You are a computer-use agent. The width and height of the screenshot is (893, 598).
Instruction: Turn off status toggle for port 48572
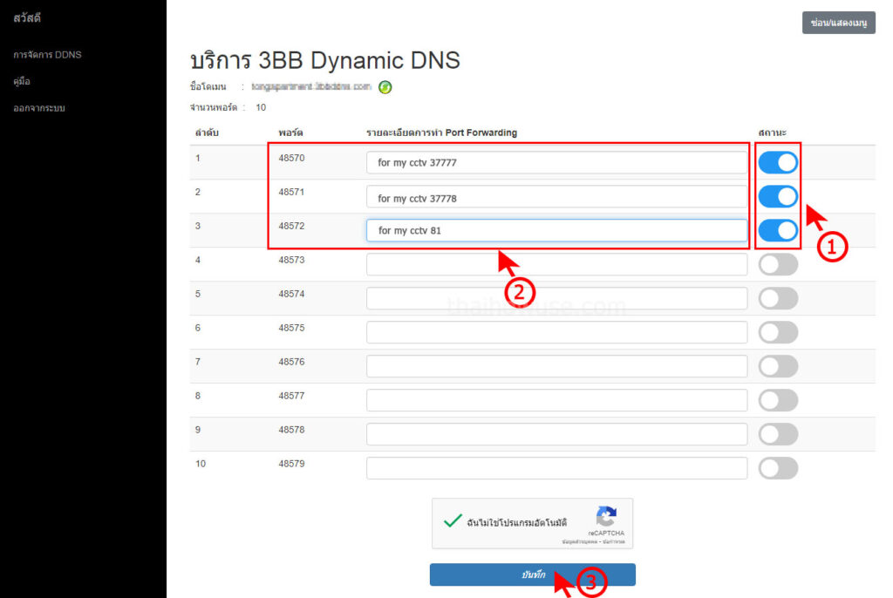tap(778, 231)
